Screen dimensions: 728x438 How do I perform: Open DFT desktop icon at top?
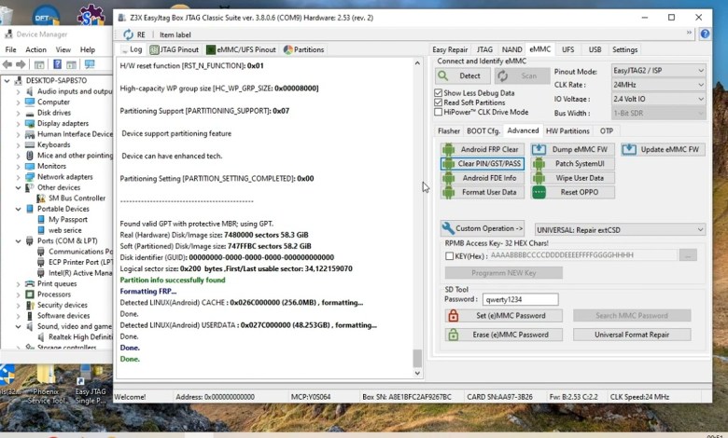pos(45,16)
